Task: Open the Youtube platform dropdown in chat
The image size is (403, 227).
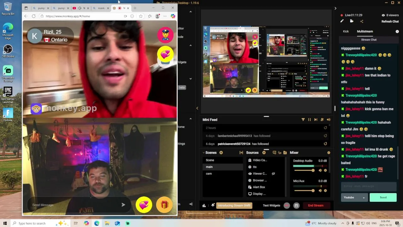Action: click(x=354, y=197)
